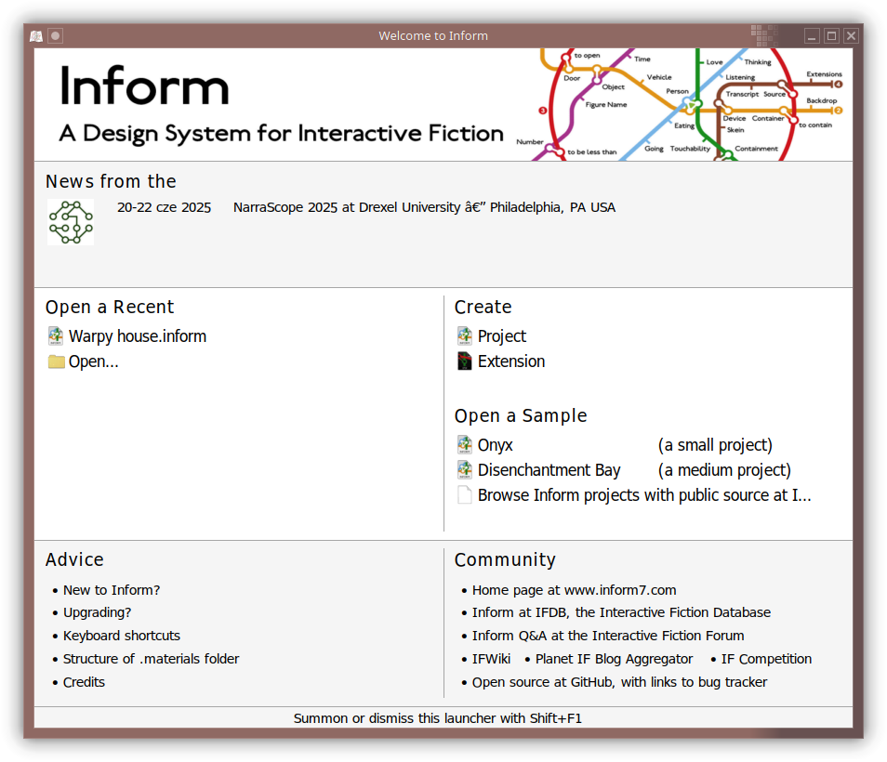Screen dimensions: 887x762
Task: Click the blank page icon beside Browse Inform projects
Action: click(x=465, y=495)
